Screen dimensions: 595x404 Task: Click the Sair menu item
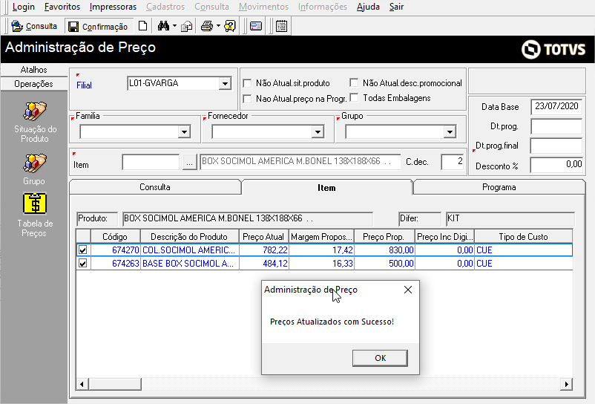pos(396,7)
